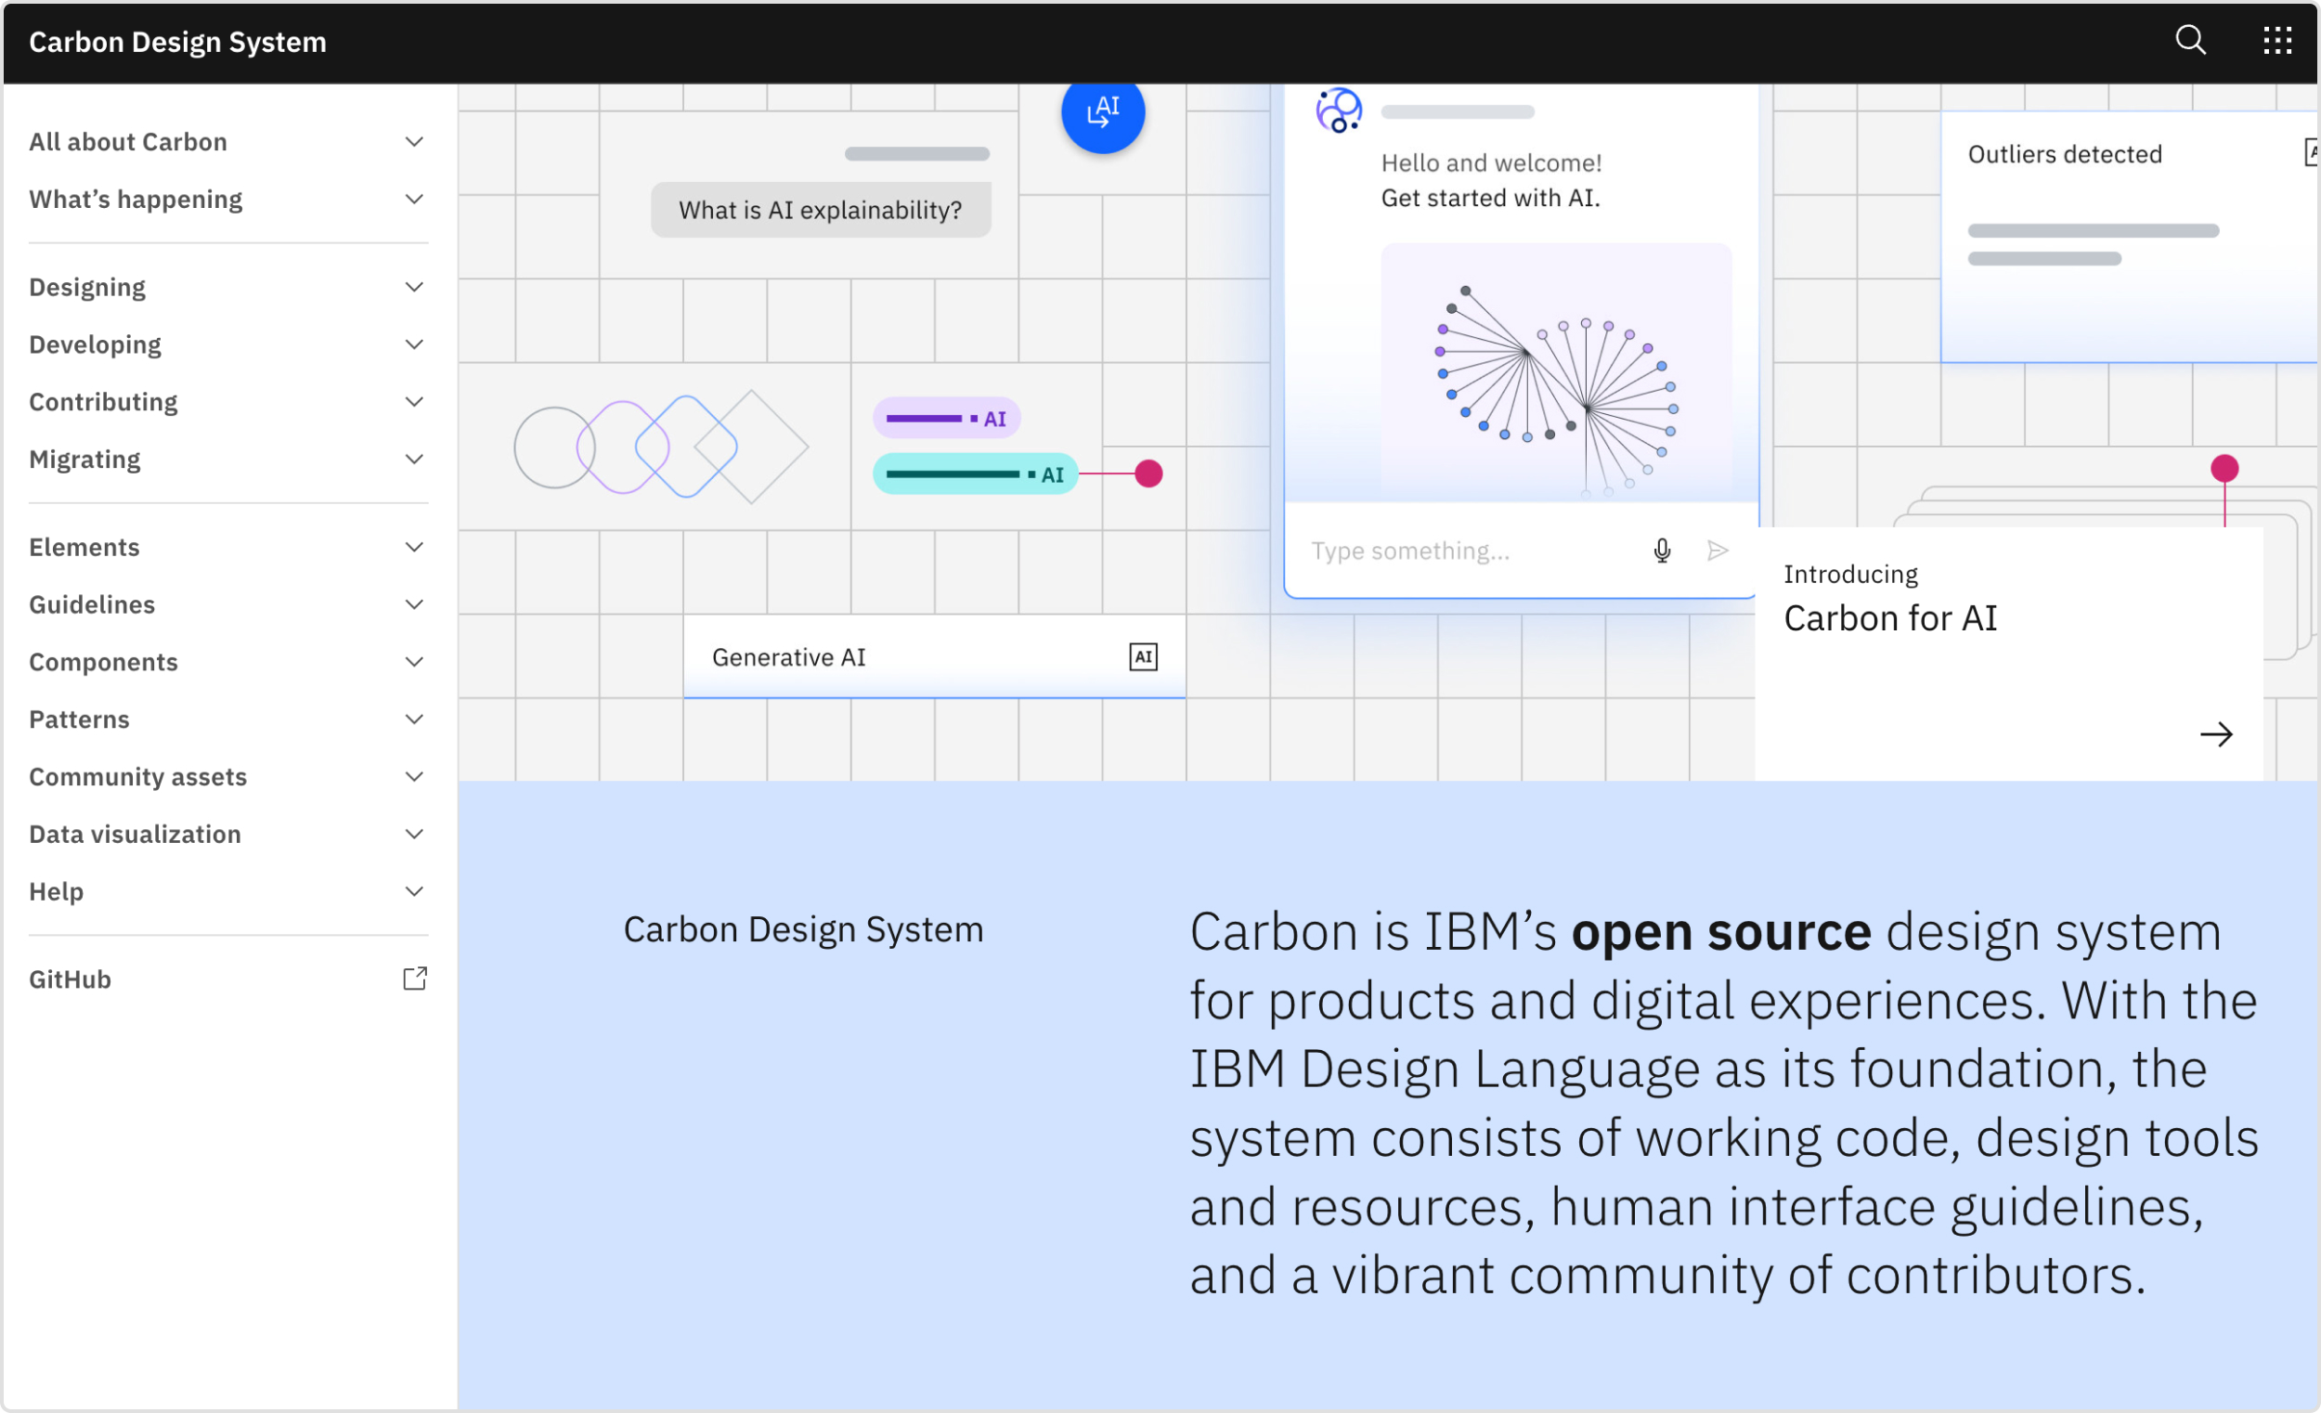Expand the All about Carbon section
This screenshot has width=2321, height=1413.
[228, 142]
